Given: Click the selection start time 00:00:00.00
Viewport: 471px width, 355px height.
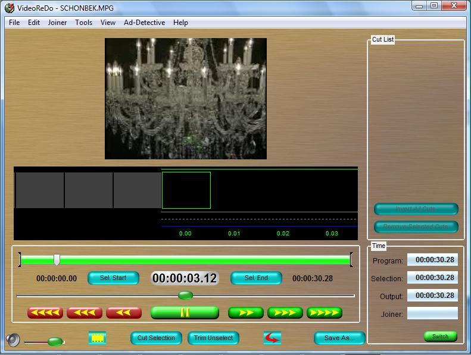Looking at the screenshot, I should coord(57,278).
